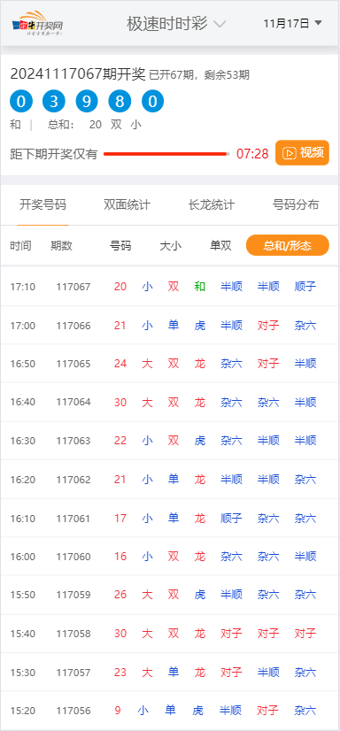The width and height of the screenshot is (340, 731).
Task: Click the red countdown progress bar
Action: coord(166,153)
